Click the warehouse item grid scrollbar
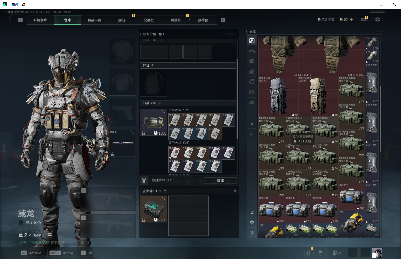 [380, 119]
